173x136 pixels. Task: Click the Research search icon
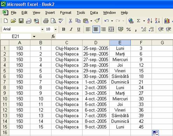pyautogui.click(x=36, y=21)
